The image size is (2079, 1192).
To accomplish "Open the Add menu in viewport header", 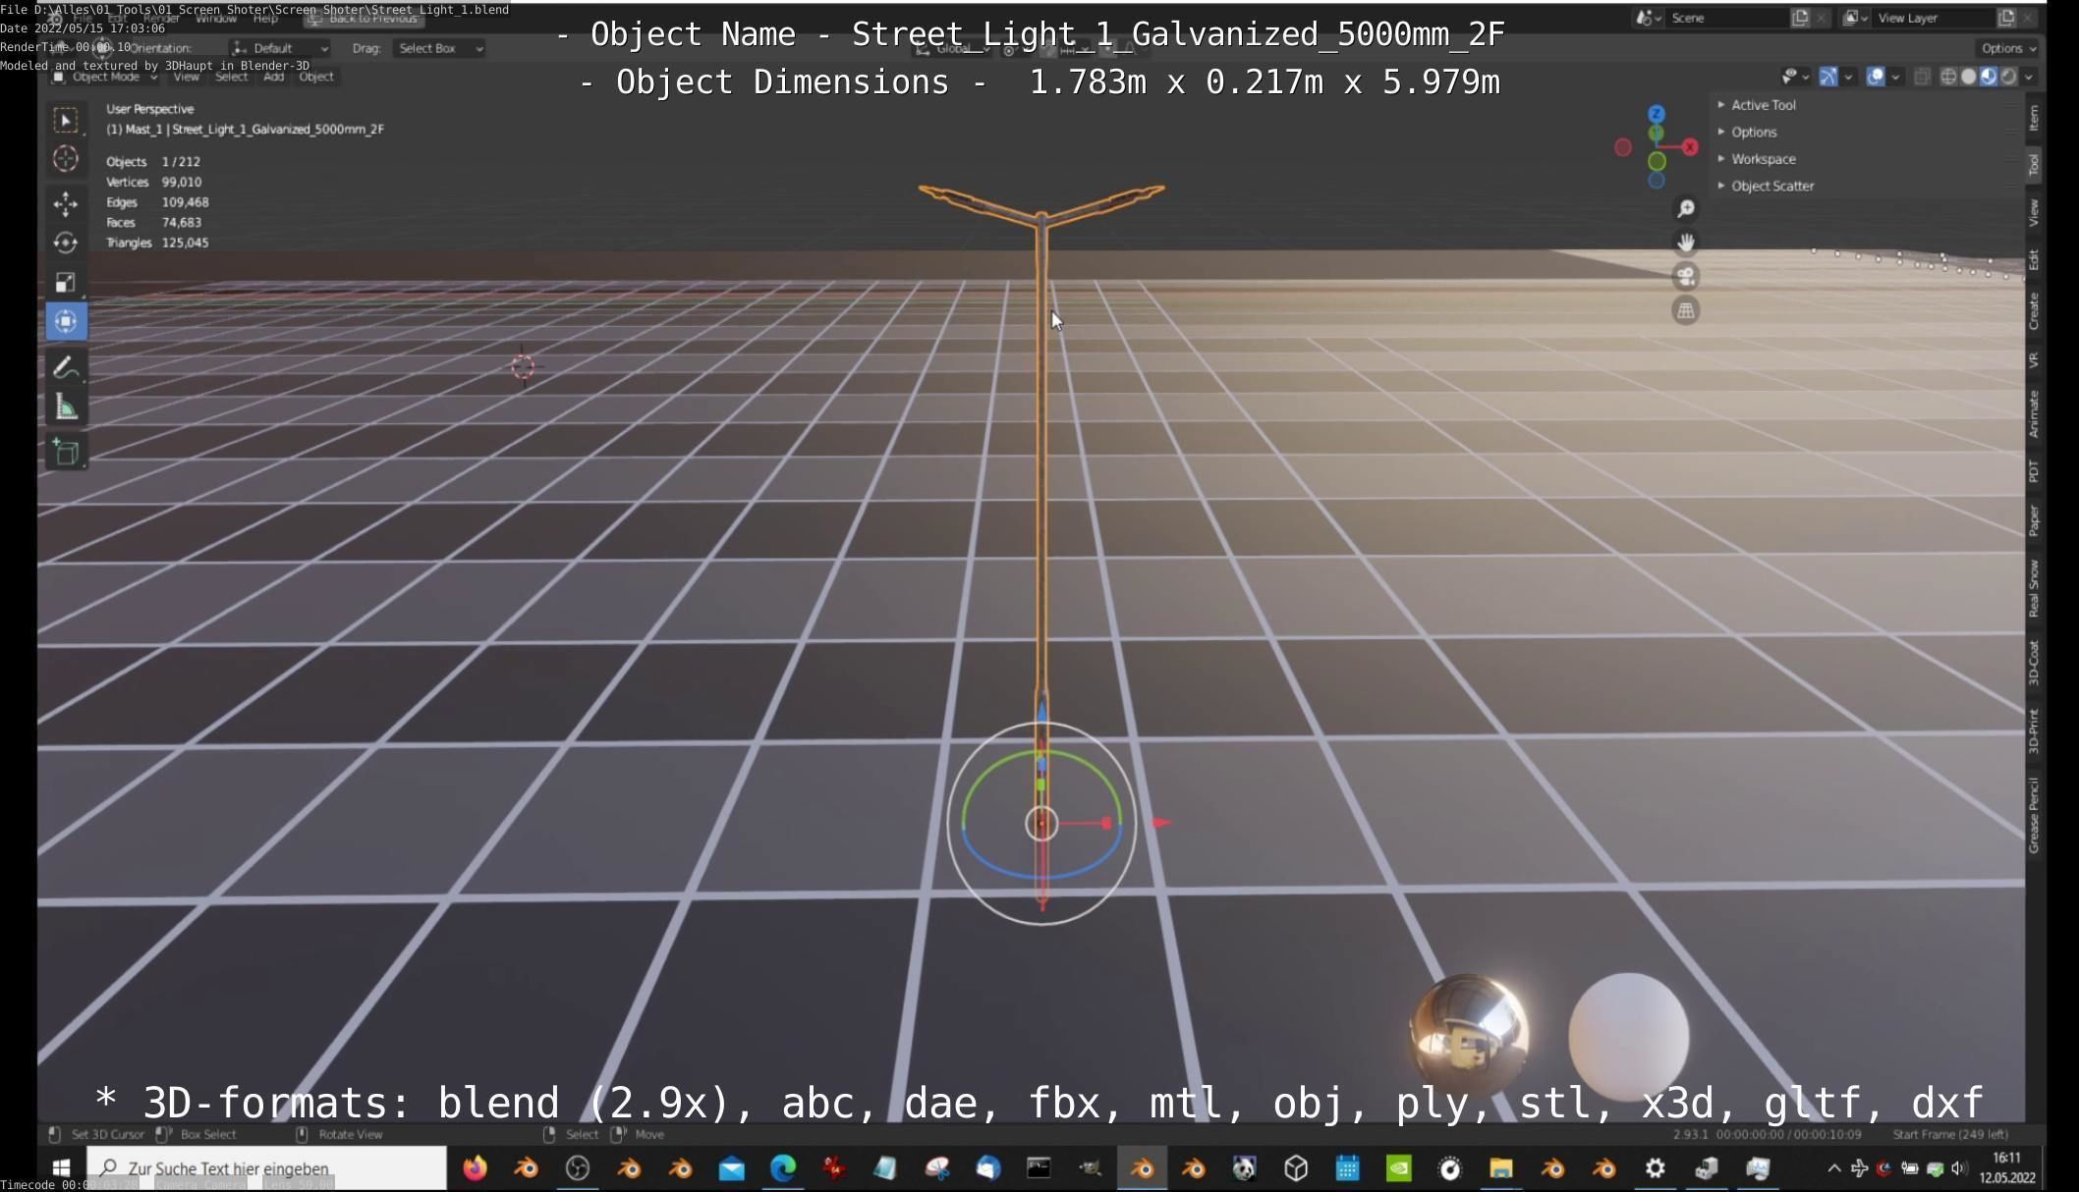I will coord(273,77).
